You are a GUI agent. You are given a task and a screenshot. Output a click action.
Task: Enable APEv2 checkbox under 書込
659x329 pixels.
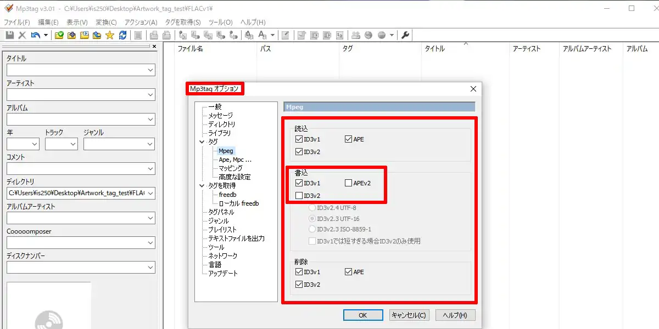(x=348, y=183)
